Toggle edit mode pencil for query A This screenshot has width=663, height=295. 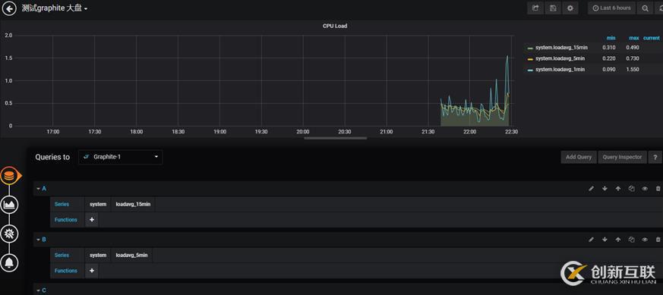click(591, 189)
